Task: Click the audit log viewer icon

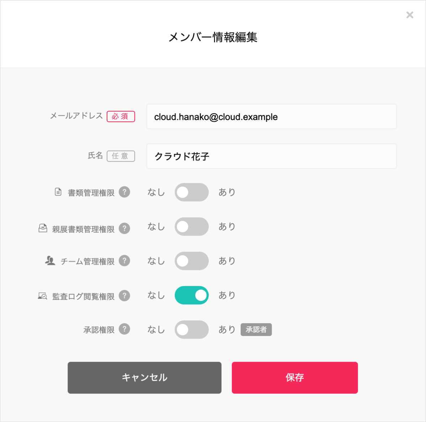Action: [42, 296]
